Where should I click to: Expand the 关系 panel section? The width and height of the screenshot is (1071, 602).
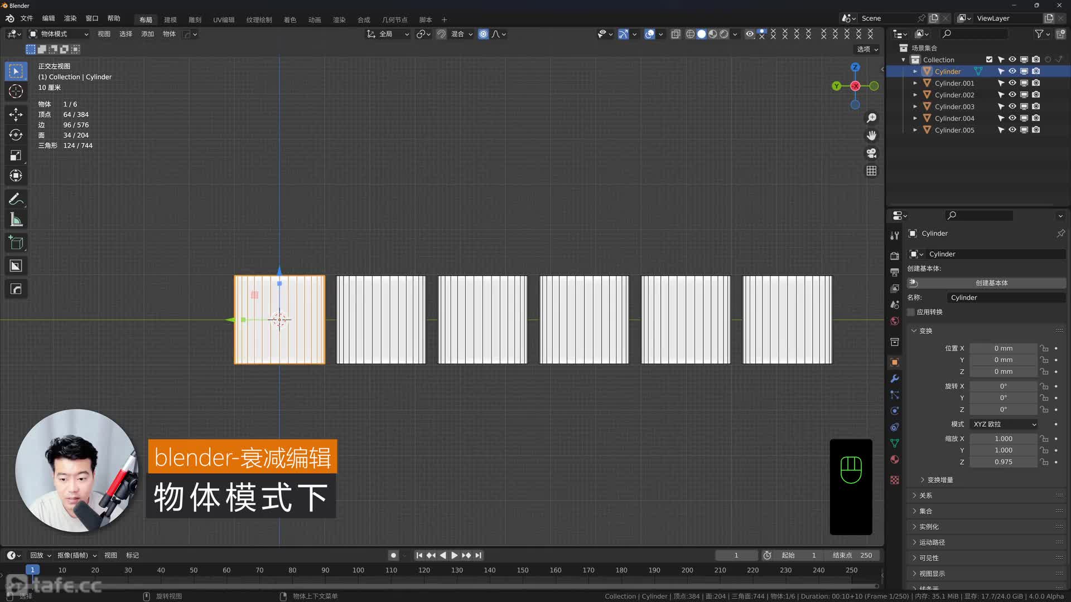(925, 496)
